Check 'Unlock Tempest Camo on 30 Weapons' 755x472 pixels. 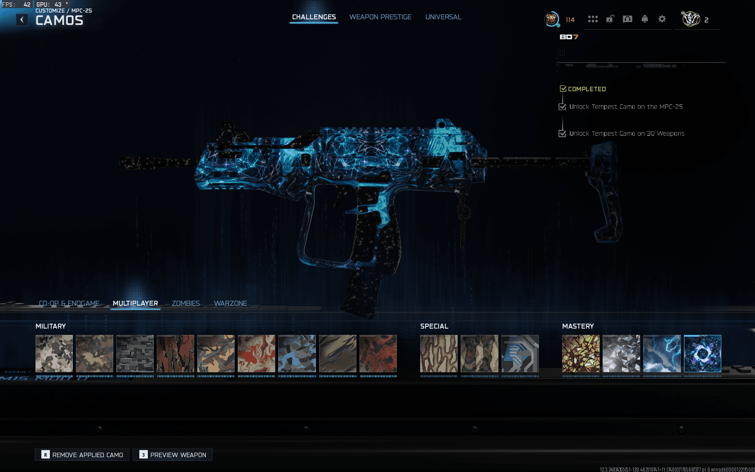pos(562,134)
